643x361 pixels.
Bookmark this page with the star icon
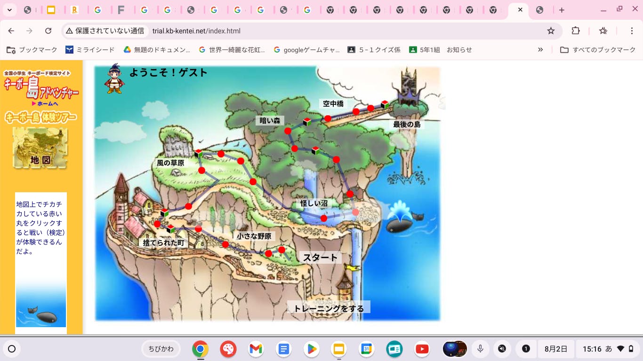click(551, 31)
